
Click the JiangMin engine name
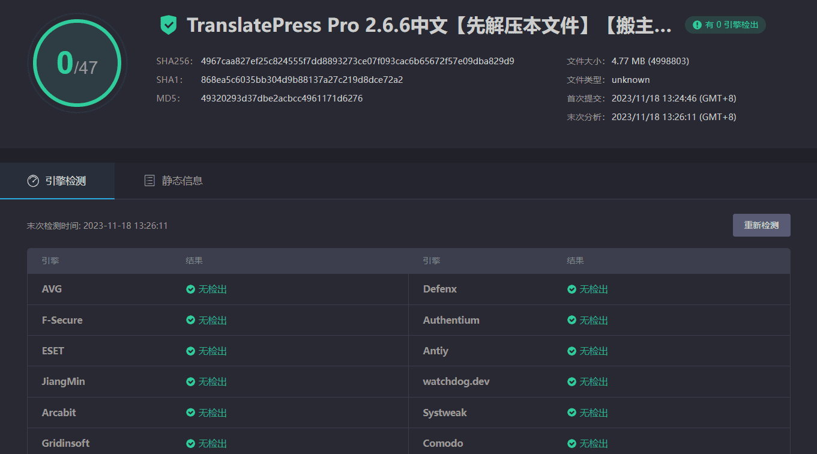point(64,382)
